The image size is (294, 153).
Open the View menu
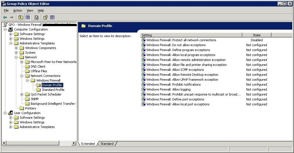[30, 11]
